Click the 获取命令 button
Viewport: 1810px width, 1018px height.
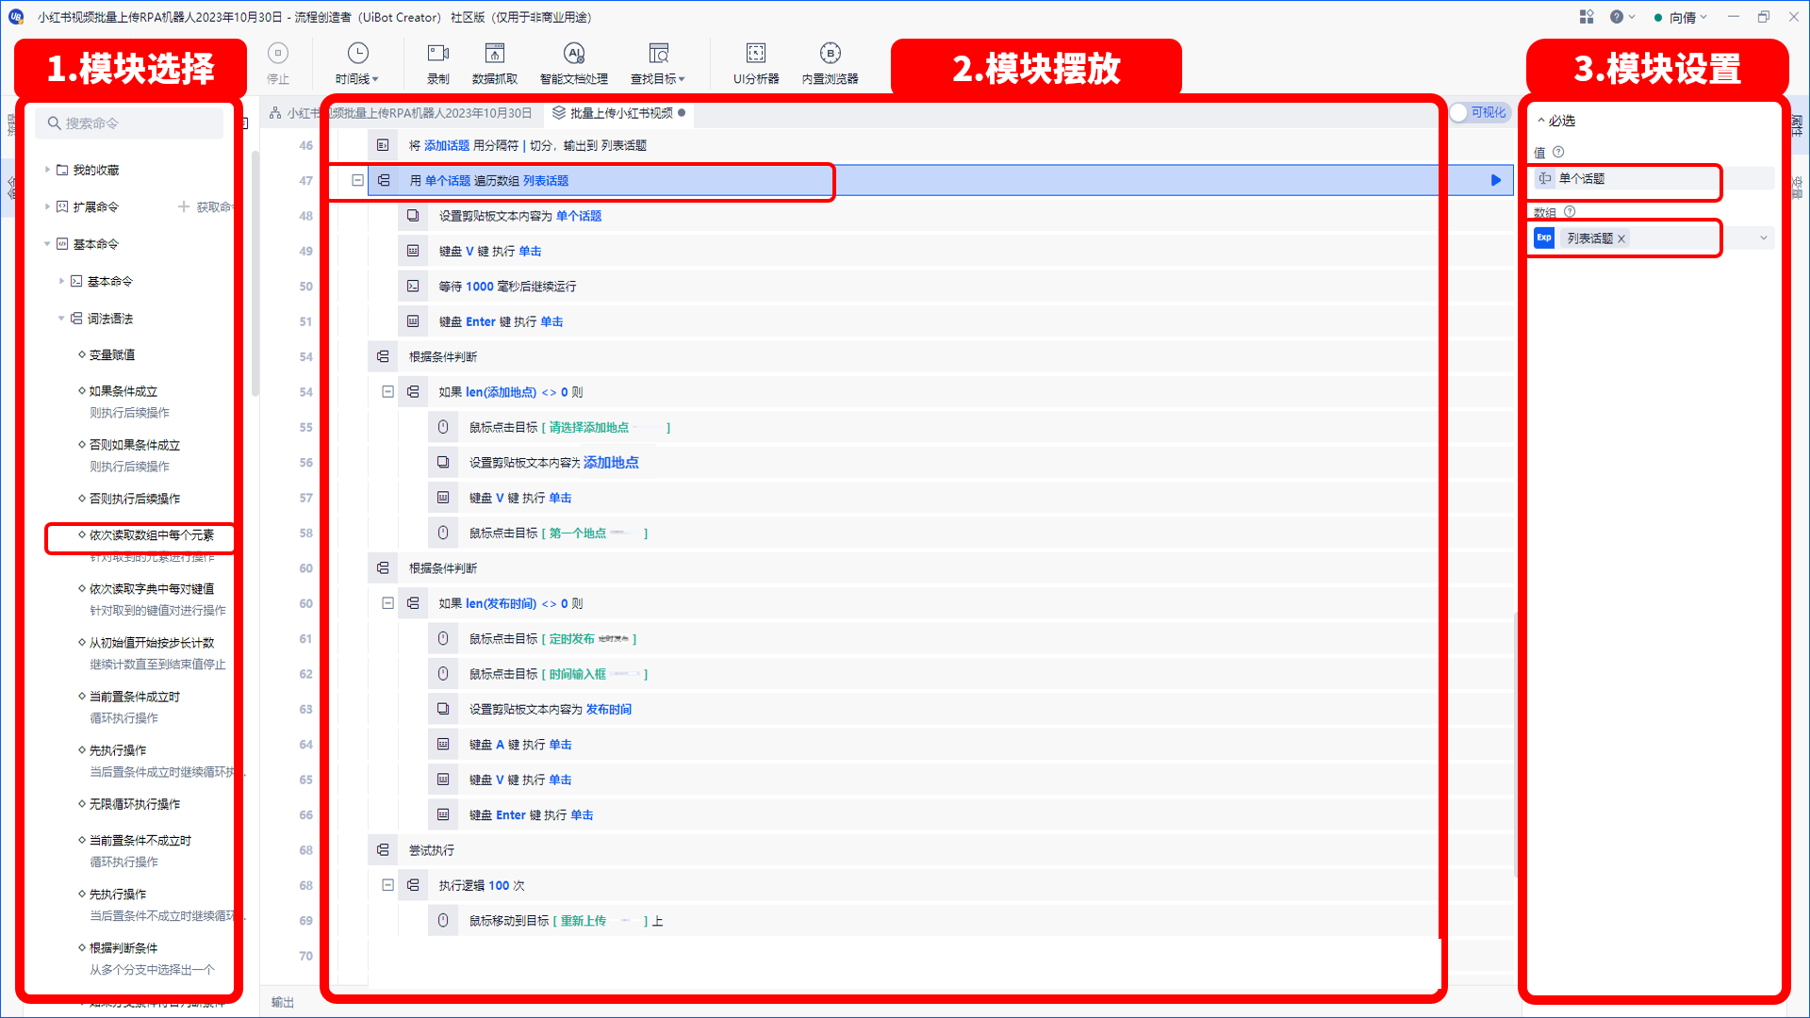206,206
